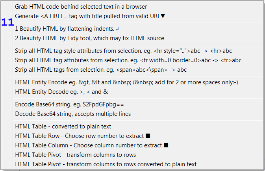The height and width of the screenshot is (171, 265).
Task: Select Grab HTML code behind selected text
Action: [81, 7]
